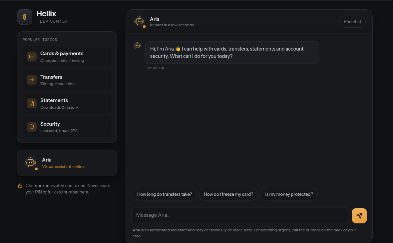Ask "How long do transfers take?"
This screenshot has height=243, width=393.
pos(165,194)
